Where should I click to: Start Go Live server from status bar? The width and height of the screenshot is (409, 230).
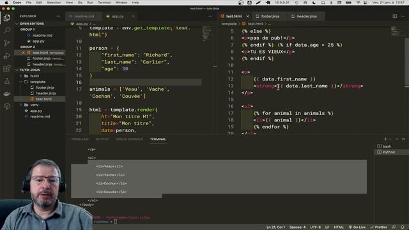coord(357,227)
